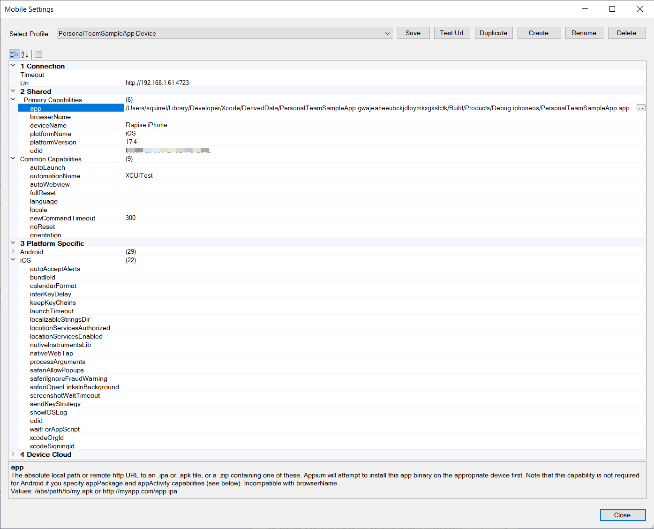Open the Select Profile dropdown
654x529 pixels.
387,33
